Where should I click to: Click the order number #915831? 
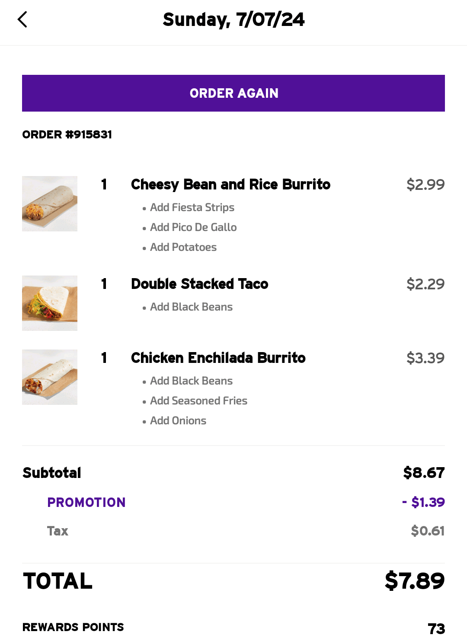tap(67, 135)
